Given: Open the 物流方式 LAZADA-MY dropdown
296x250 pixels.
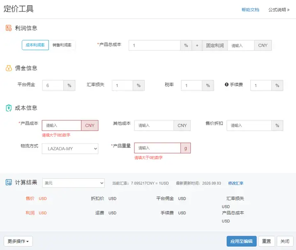Looking at the screenshot, I should pyautogui.click(x=70, y=149).
